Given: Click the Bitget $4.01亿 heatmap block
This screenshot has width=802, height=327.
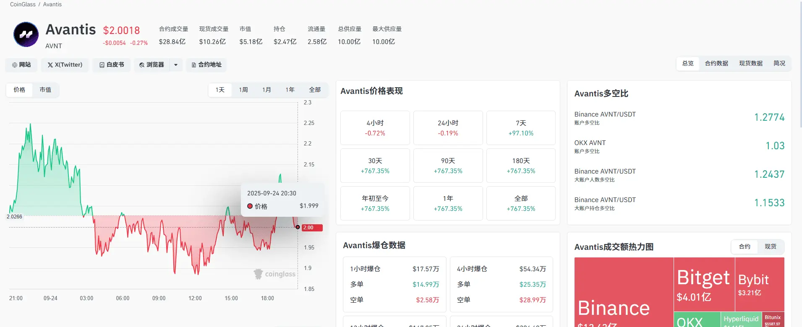Looking at the screenshot, I should coord(704,284).
